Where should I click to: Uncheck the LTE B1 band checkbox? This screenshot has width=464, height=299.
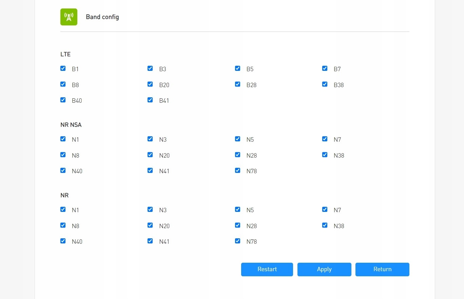pyautogui.click(x=63, y=68)
